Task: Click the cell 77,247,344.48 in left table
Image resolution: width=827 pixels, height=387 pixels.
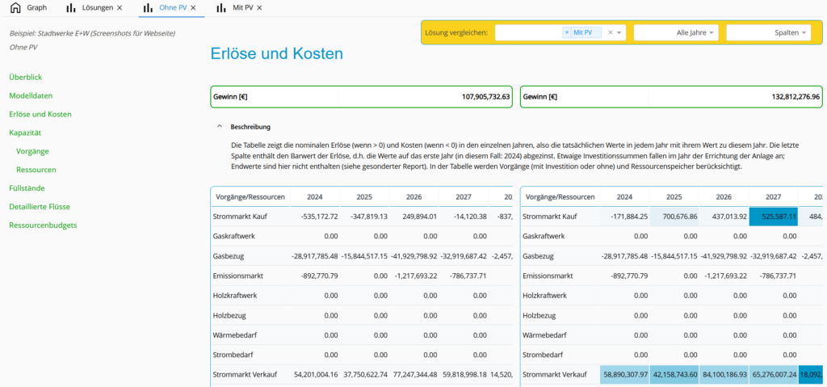Action: tap(415, 375)
